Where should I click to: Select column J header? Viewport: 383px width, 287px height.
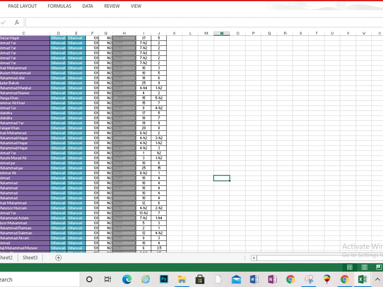point(159,33)
